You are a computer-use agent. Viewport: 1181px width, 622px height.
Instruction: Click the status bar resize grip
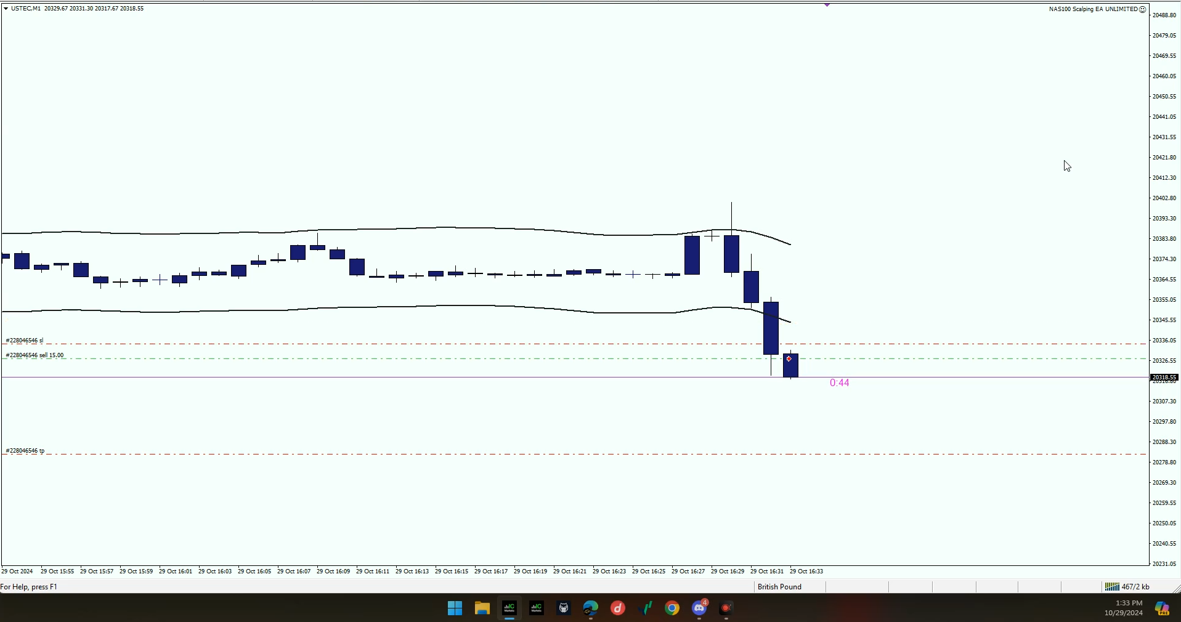click(1175, 588)
